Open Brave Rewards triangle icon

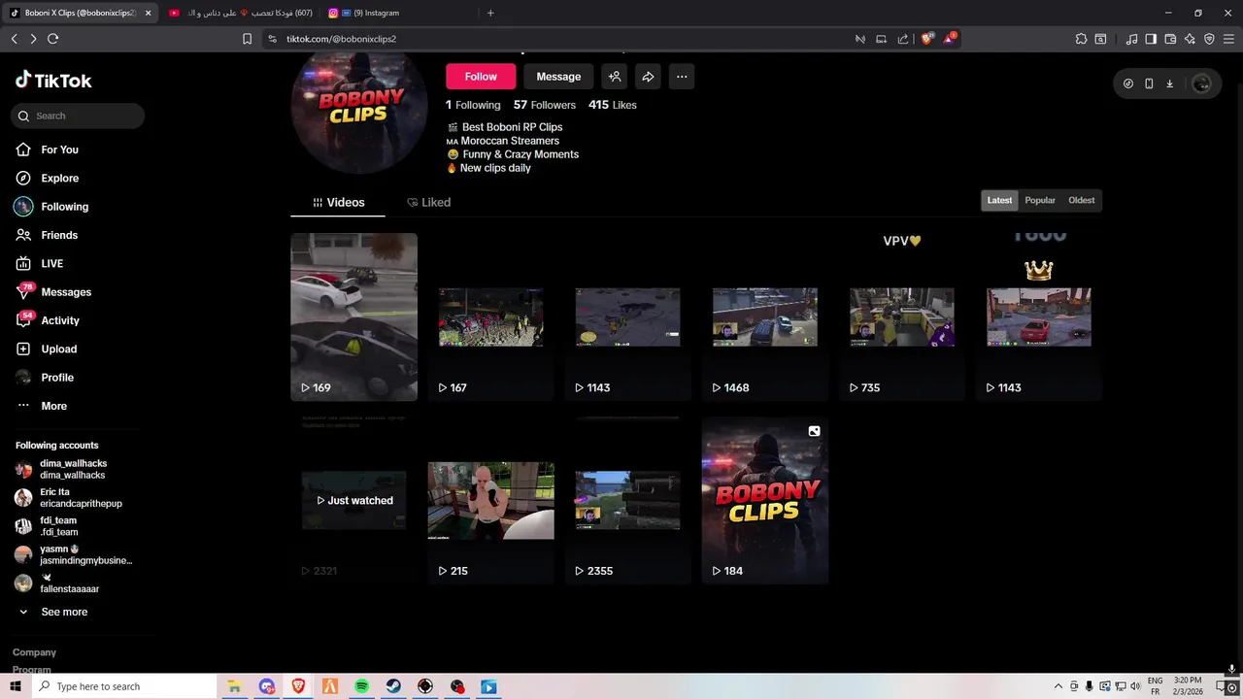click(x=950, y=39)
